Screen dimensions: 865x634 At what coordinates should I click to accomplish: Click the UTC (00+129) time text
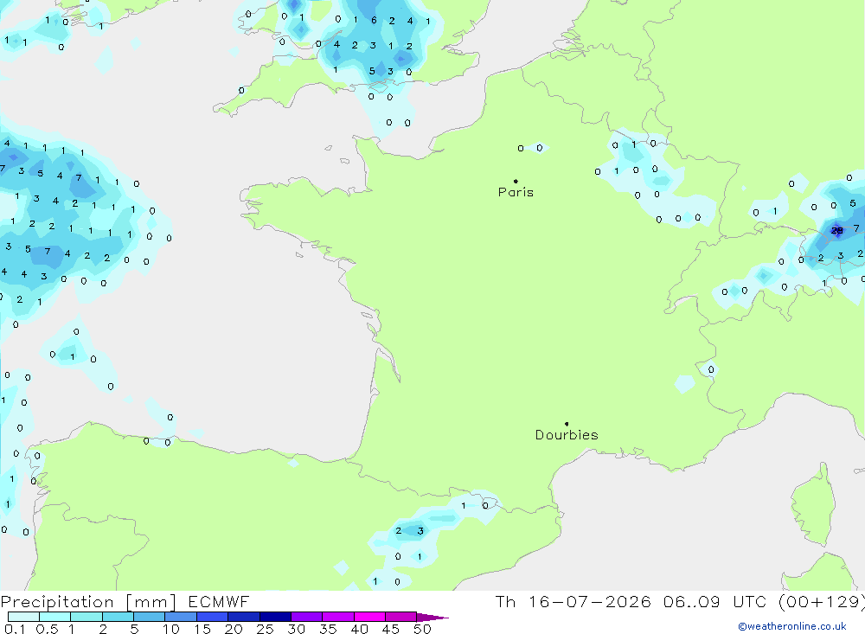pos(798,602)
